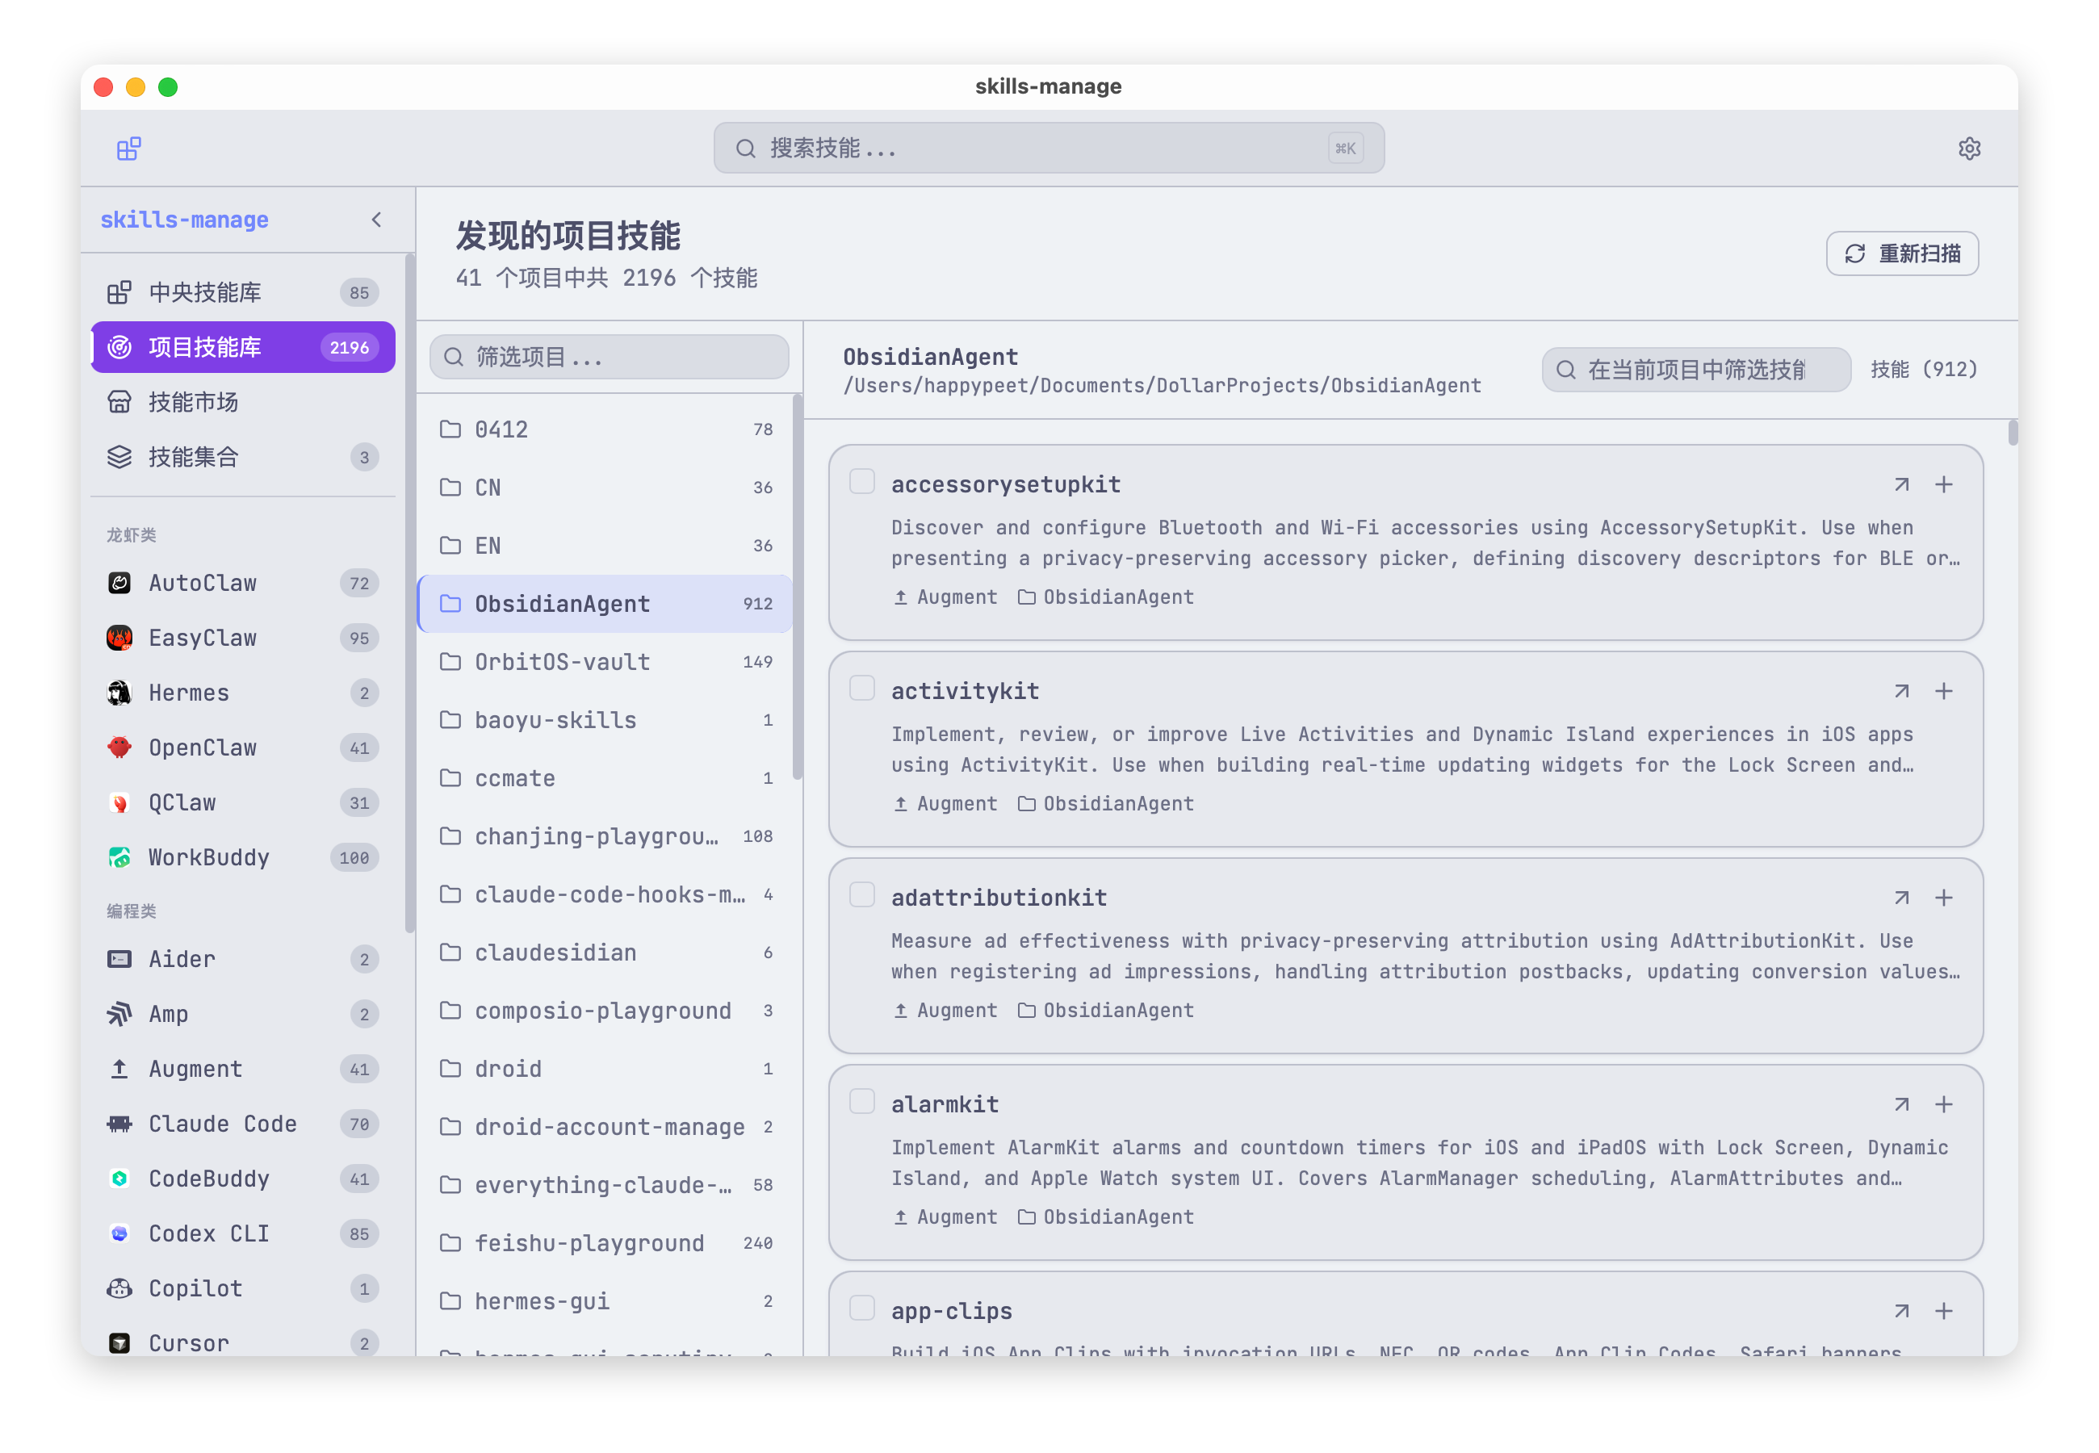2099x1453 pixels.
Task: Click the app logo icon at top left
Action: click(128, 148)
